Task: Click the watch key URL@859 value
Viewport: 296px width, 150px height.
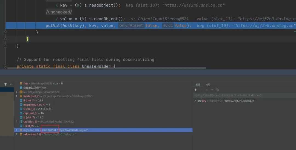Action: [x=232, y=101]
